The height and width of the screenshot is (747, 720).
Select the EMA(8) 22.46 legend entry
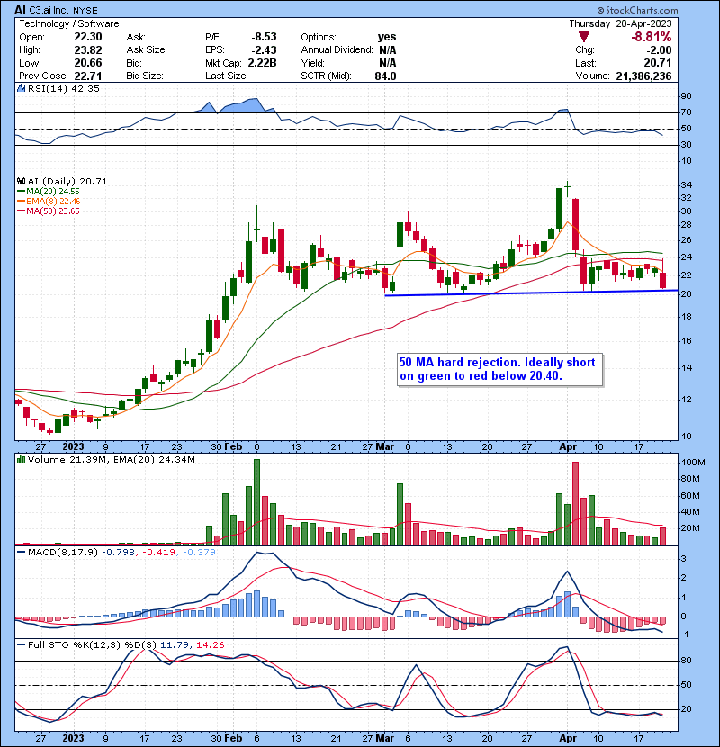point(49,202)
